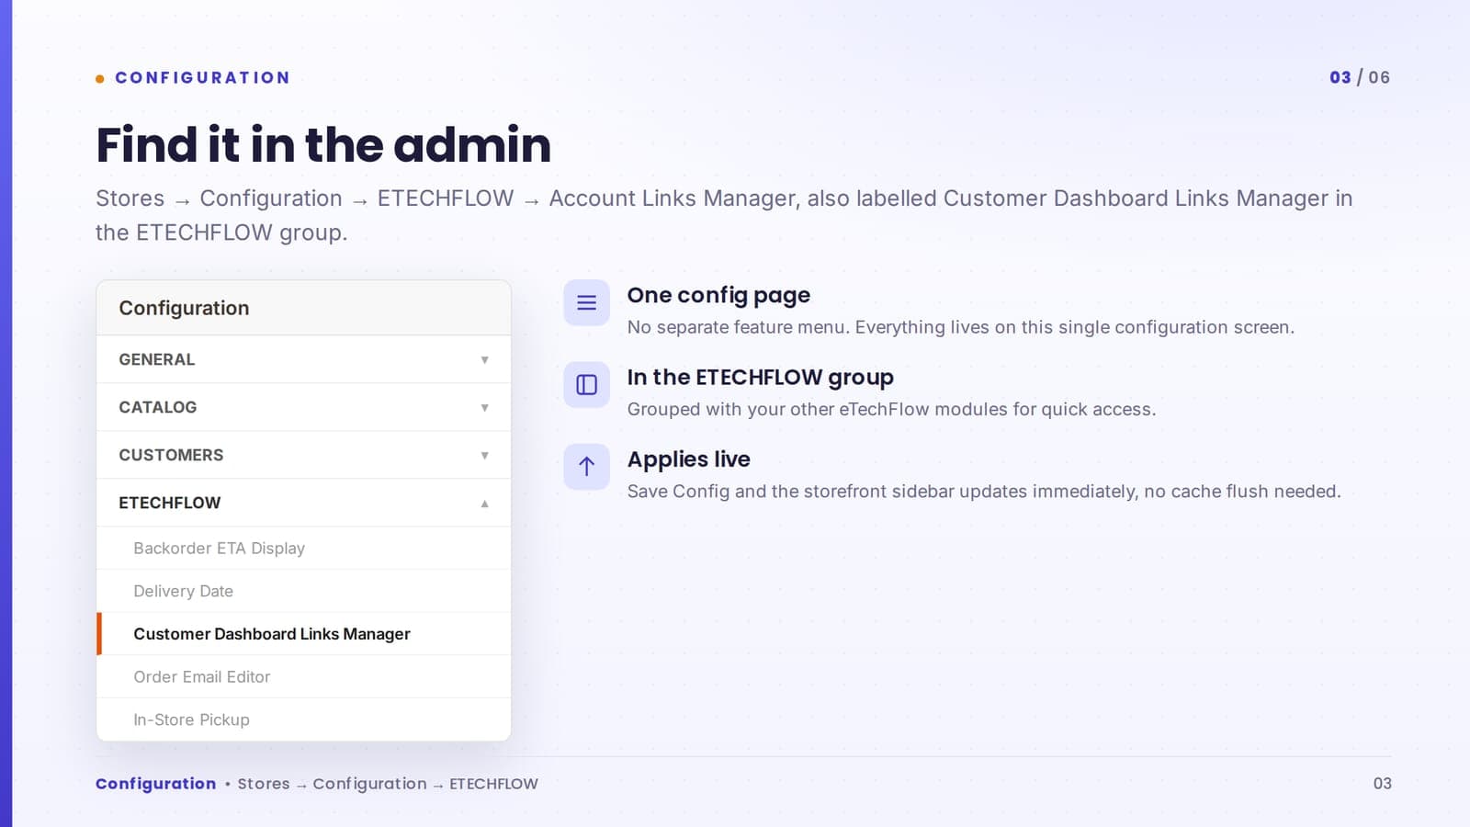Click the bold Configuration label in footer

tap(156, 784)
